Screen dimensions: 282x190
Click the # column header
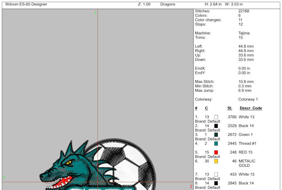coord(196,108)
